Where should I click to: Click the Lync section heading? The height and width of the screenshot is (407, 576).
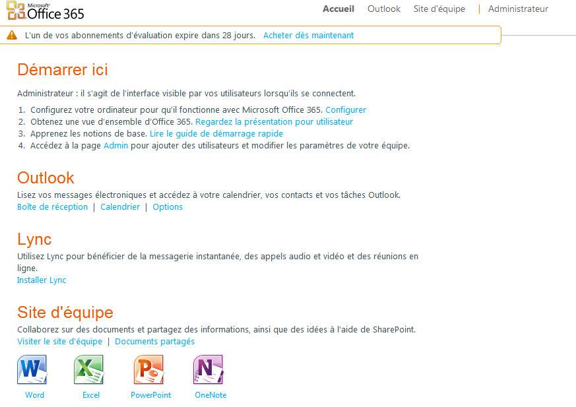(x=34, y=239)
